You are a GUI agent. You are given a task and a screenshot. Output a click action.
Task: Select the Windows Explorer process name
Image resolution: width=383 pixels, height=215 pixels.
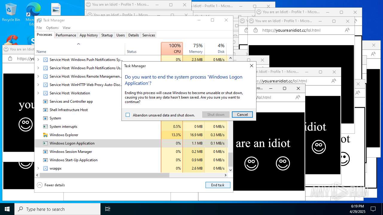64,135
